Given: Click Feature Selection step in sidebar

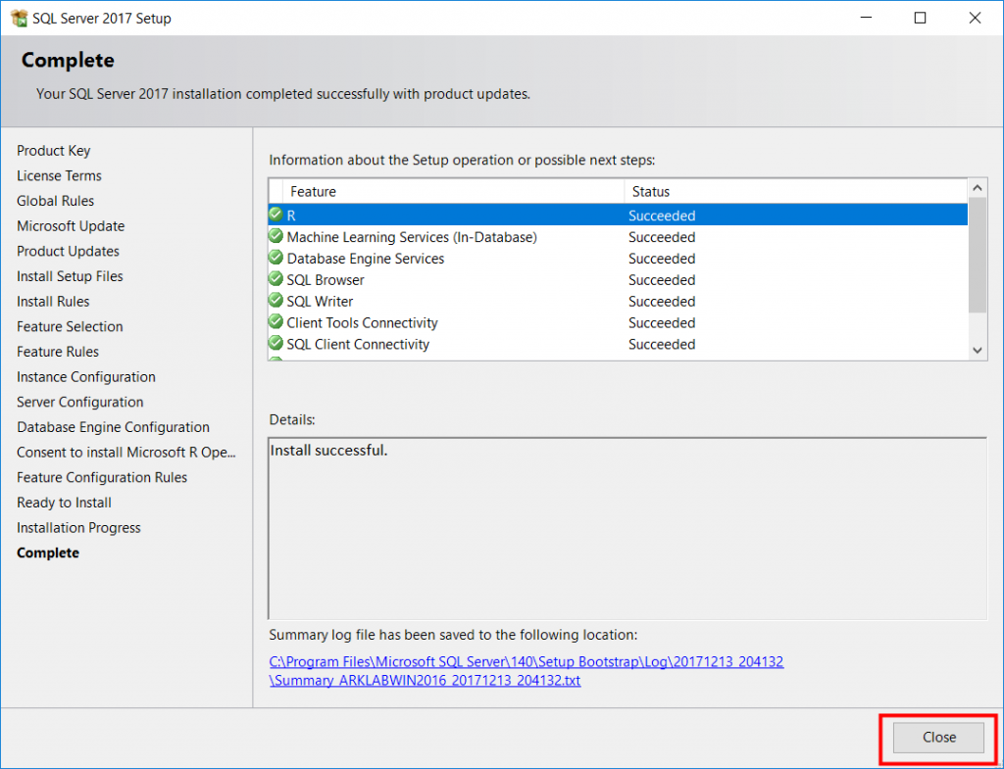Looking at the screenshot, I should (70, 326).
